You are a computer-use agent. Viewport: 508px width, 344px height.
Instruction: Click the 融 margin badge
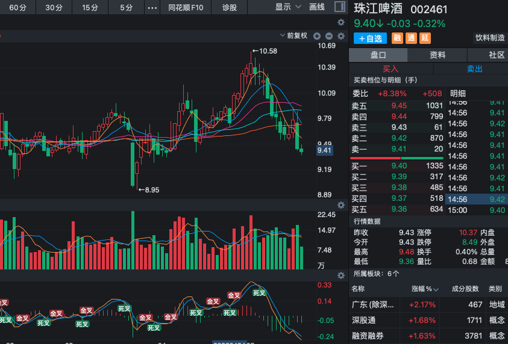(x=397, y=38)
